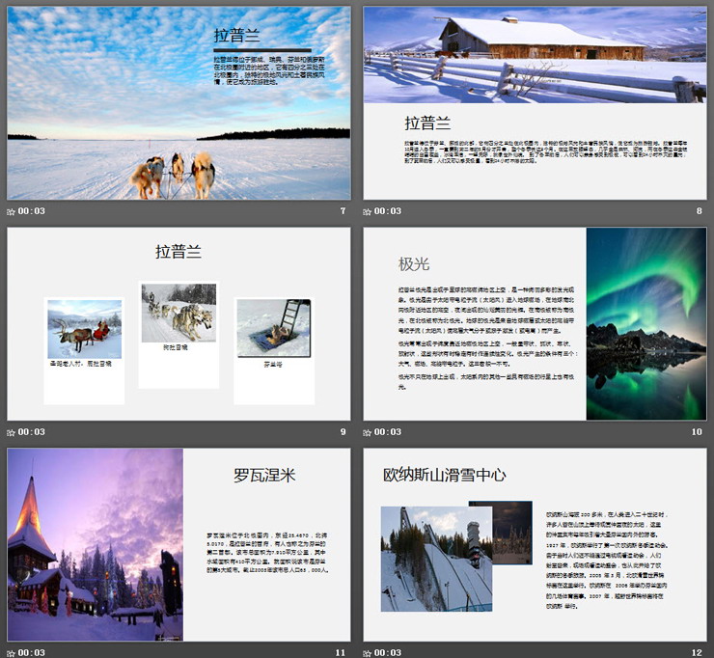
Task: Click the transition star icon under slide 12
Action: 367,653
